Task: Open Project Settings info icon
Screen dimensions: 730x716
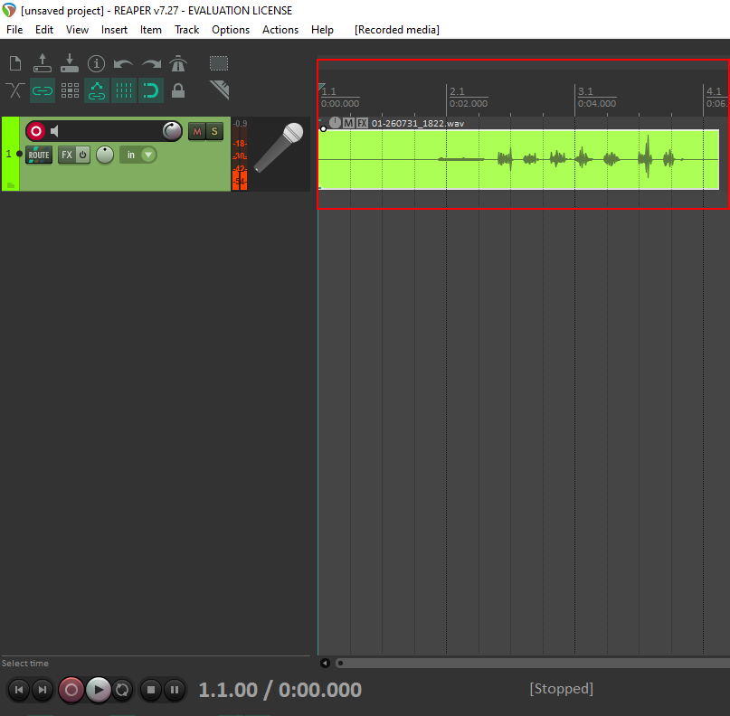Action: [x=97, y=63]
